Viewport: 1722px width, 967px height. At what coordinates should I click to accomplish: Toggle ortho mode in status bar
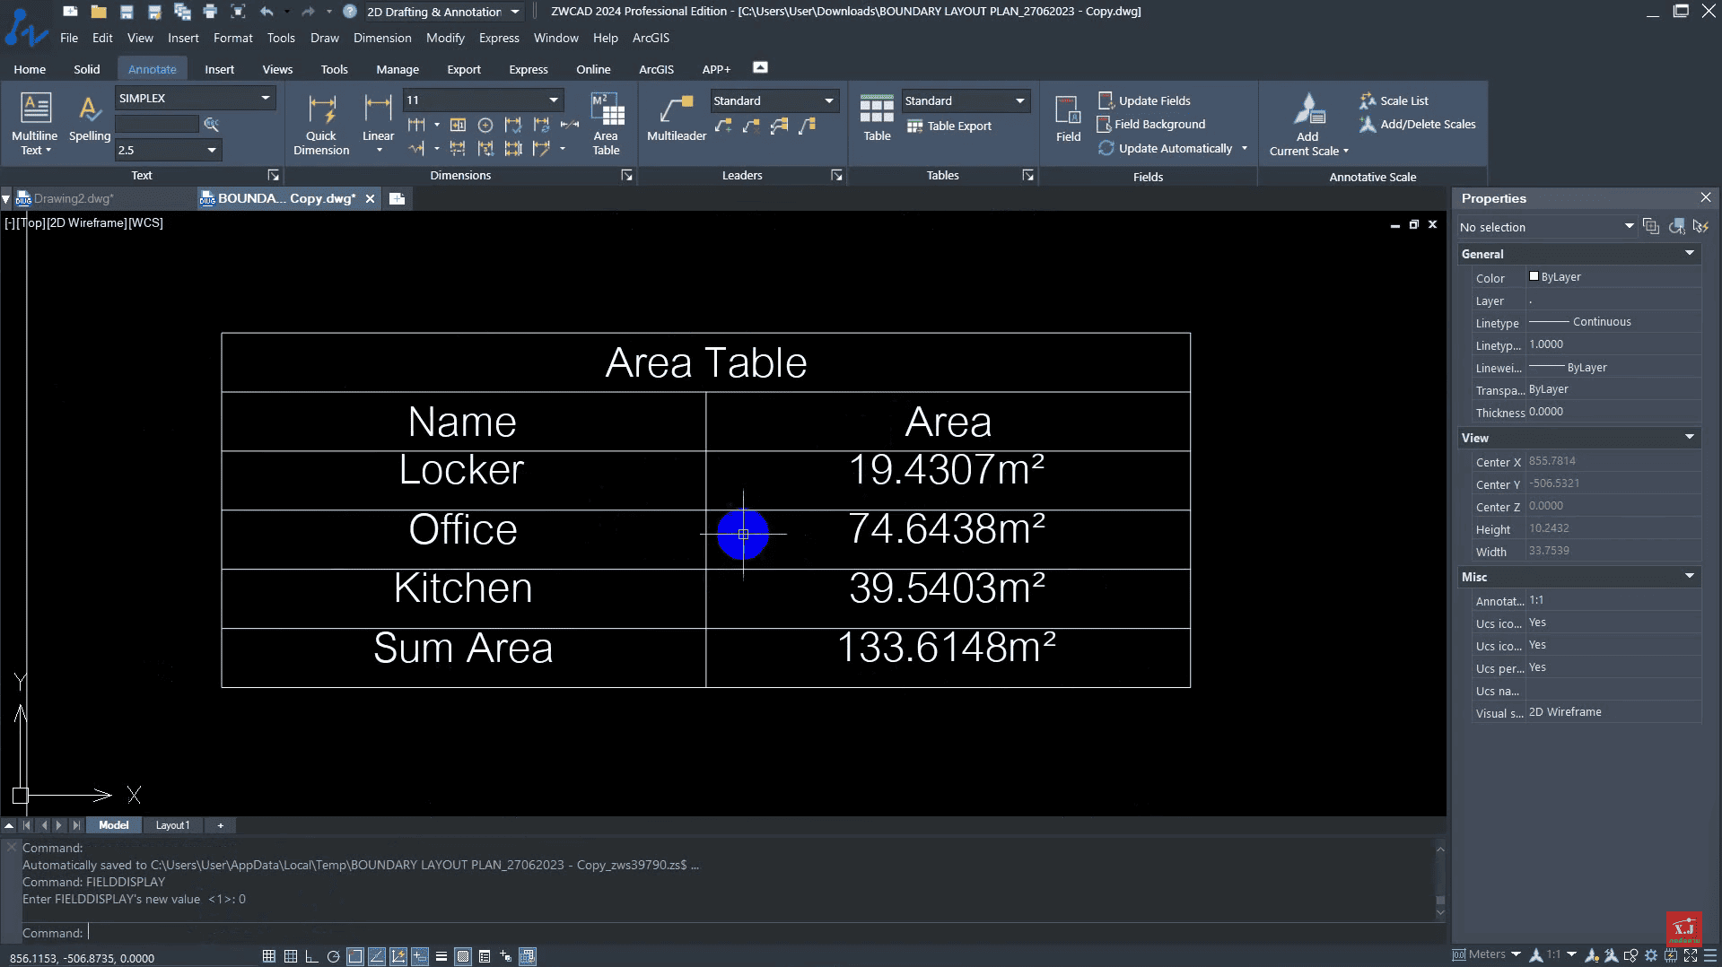(x=311, y=956)
